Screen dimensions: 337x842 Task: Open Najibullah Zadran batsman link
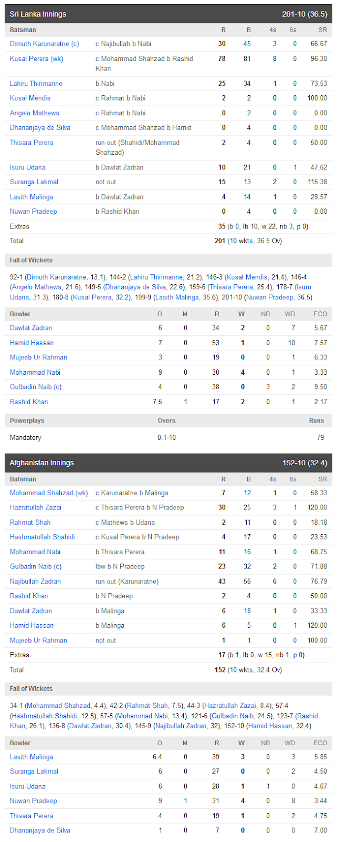[x=35, y=582]
